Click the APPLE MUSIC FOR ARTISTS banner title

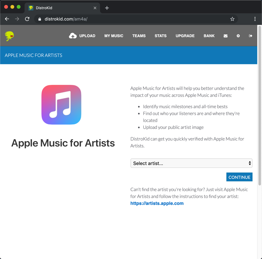coord(33,55)
